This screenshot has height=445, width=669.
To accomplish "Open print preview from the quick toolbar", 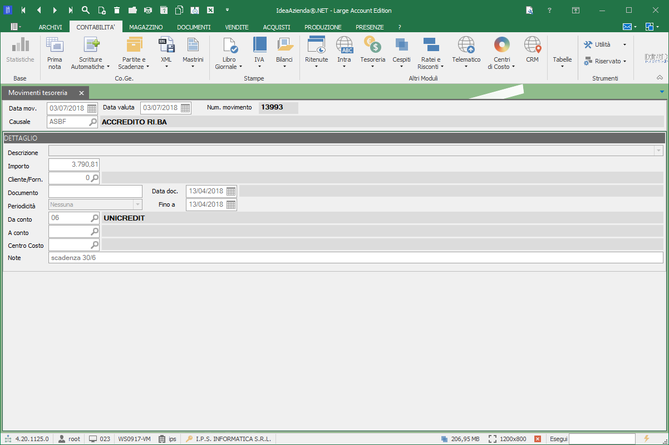I will [x=195, y=10].
